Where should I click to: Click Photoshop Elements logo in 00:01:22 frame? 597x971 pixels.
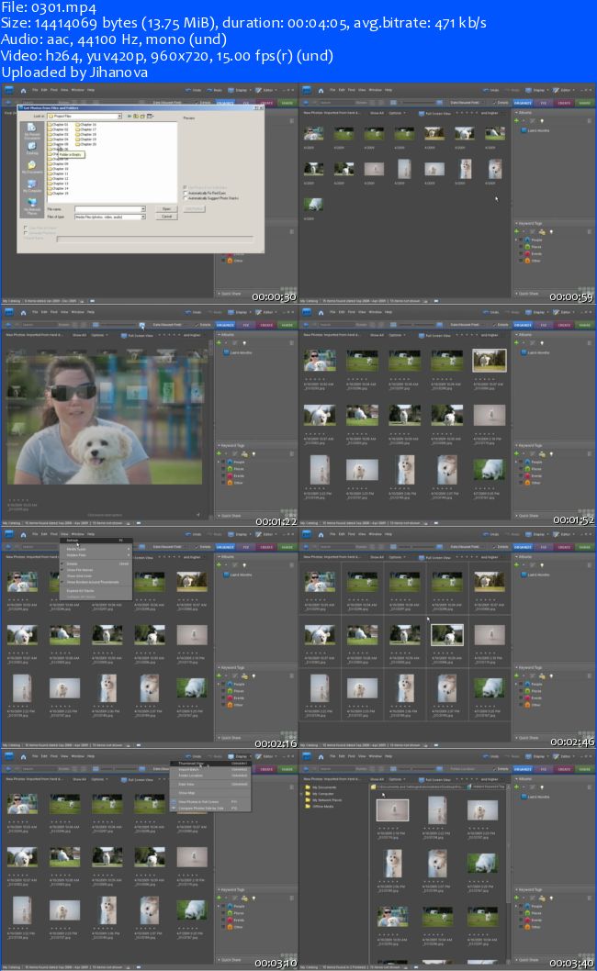9,312
